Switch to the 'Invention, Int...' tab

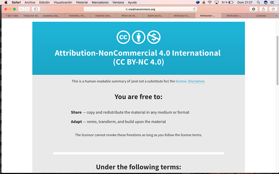tap(77, 16)
